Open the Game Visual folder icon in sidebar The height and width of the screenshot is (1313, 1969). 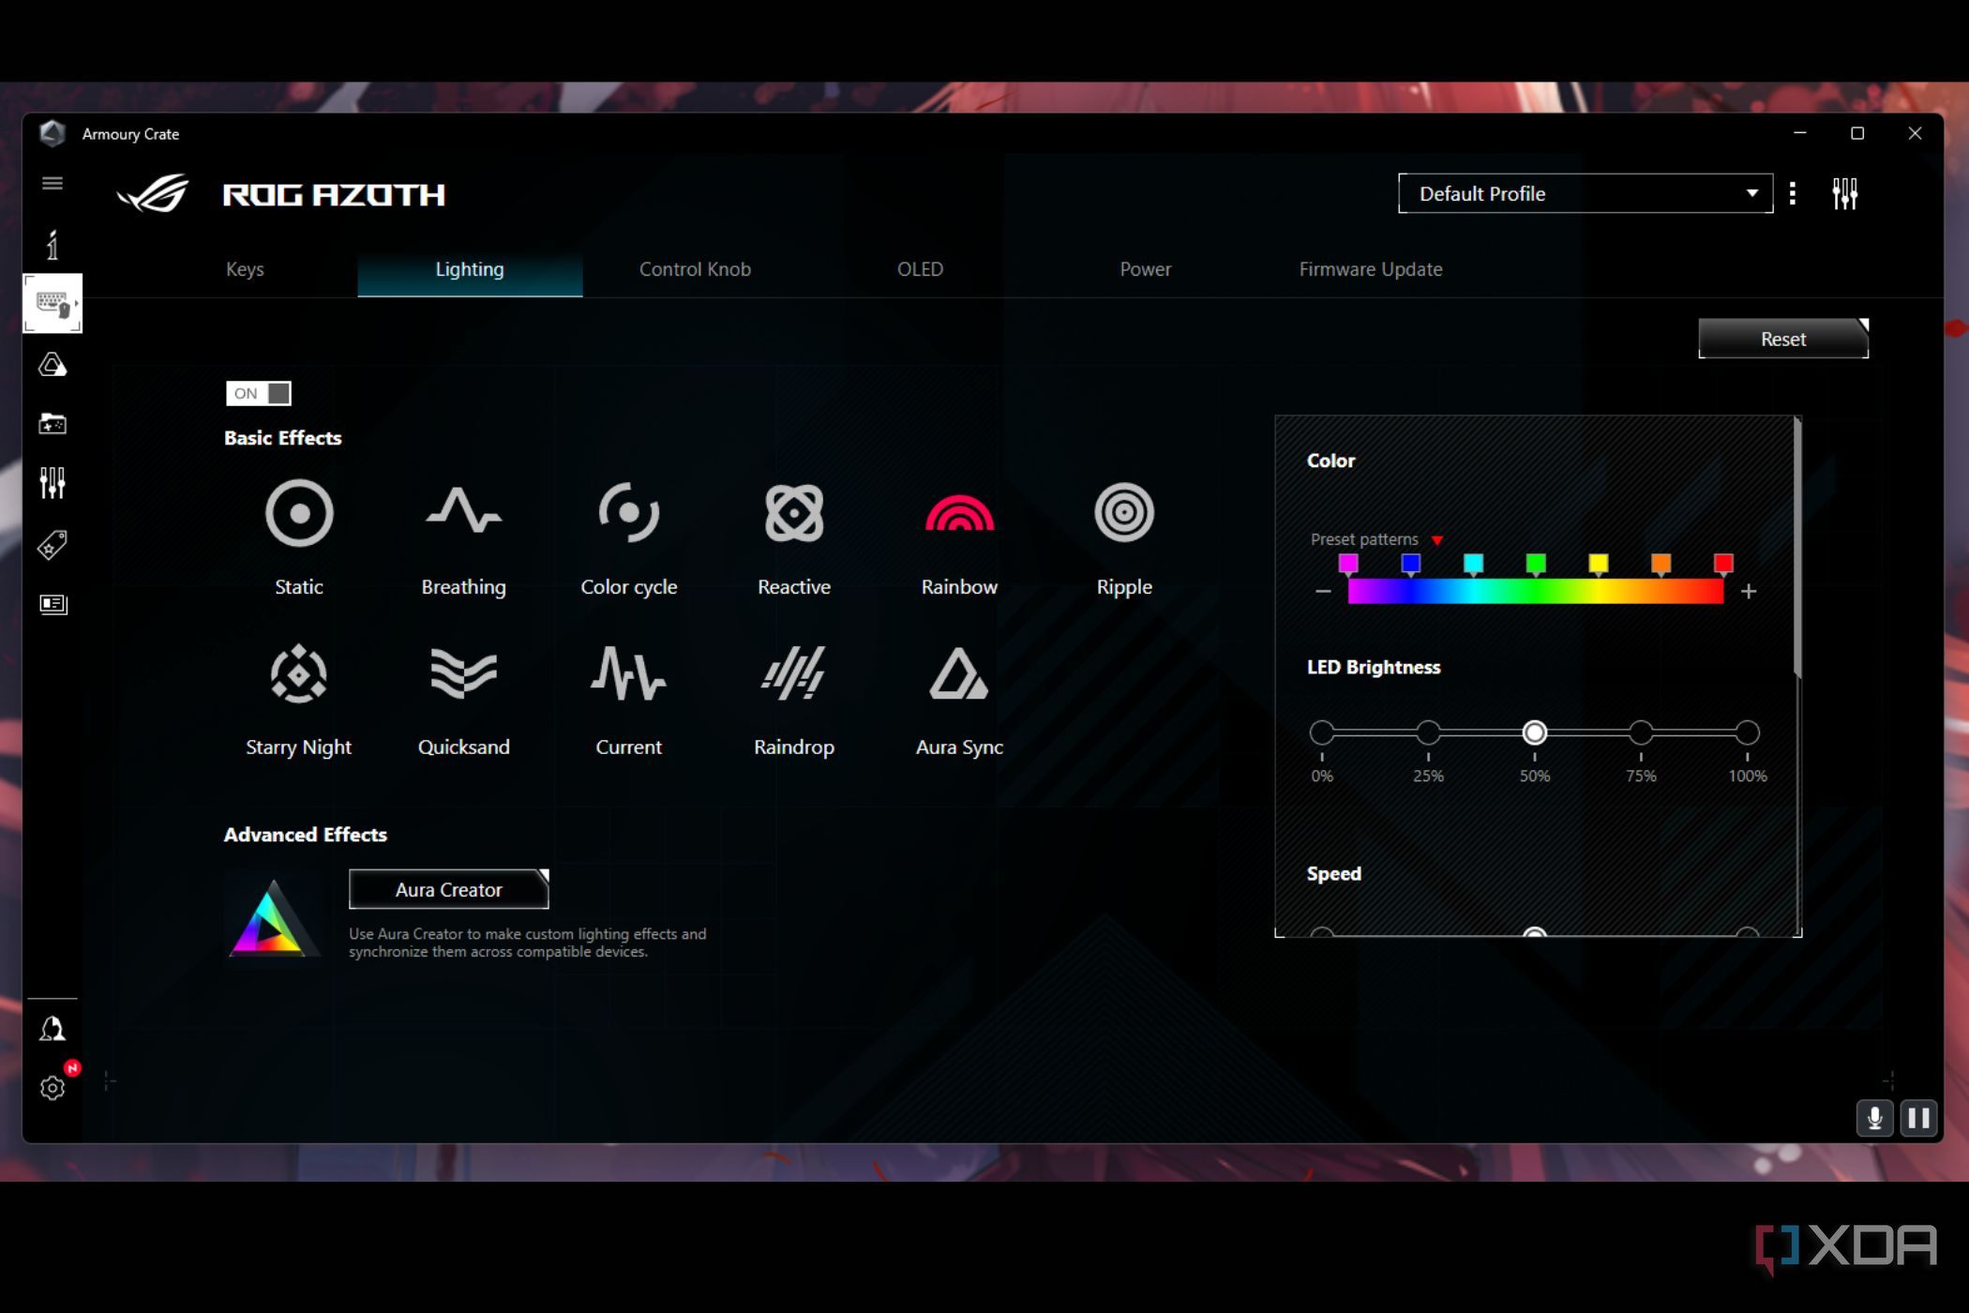(x=53, y=424)
